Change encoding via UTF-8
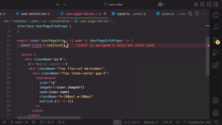Screen dimensions: 222x125 [167, 122]
